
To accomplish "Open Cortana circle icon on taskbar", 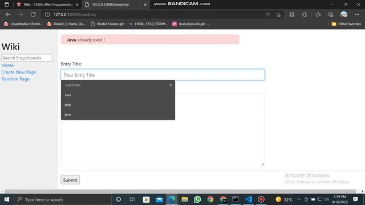I will point(119,199).
